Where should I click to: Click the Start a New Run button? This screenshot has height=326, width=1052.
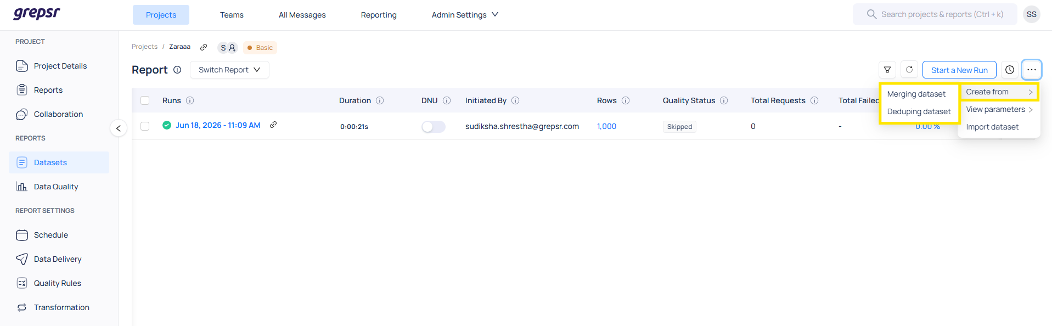[959, 70]
